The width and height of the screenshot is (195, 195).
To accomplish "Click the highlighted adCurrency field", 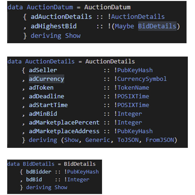I will (46, 79).
